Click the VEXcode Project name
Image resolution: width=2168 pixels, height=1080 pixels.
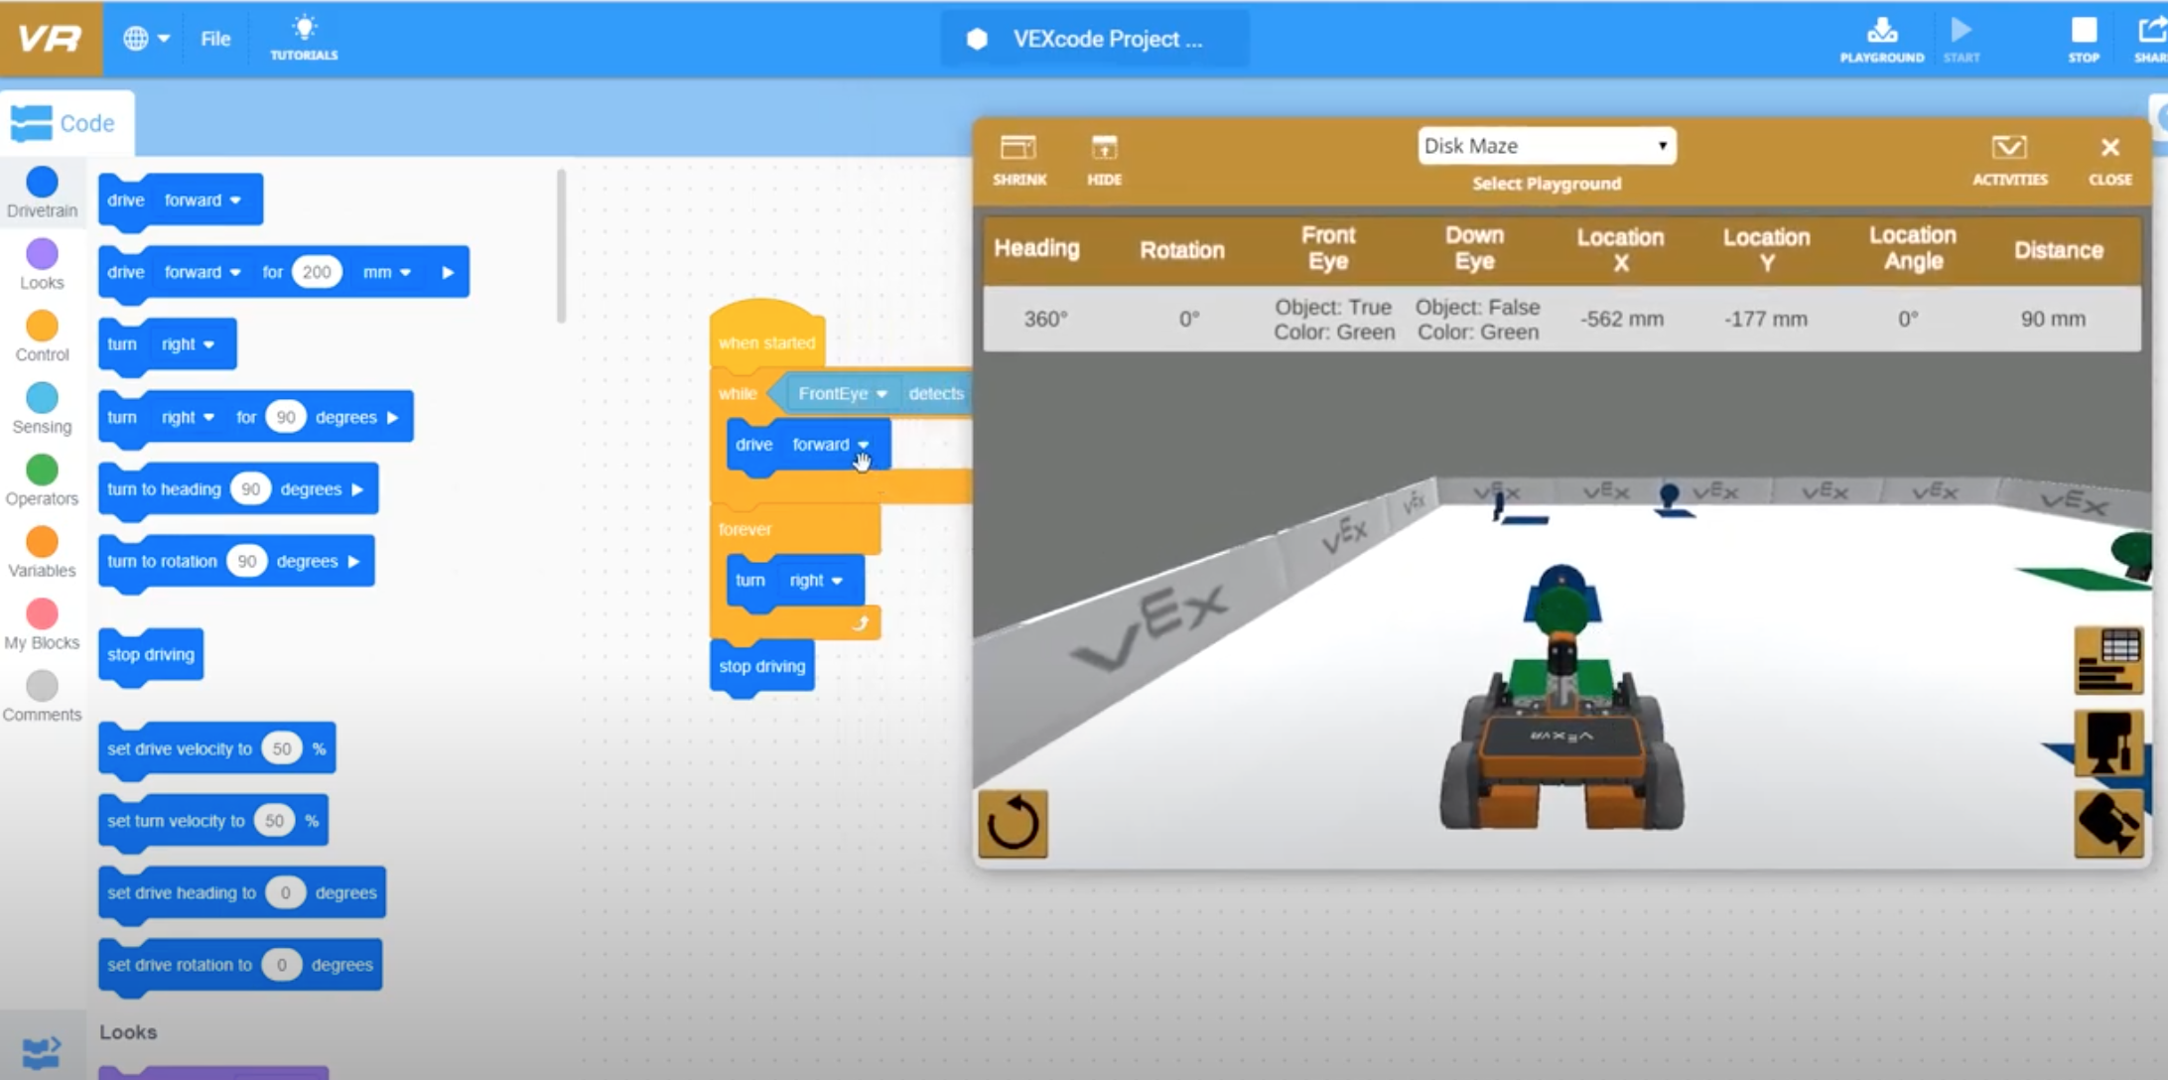pos(1107,39)
